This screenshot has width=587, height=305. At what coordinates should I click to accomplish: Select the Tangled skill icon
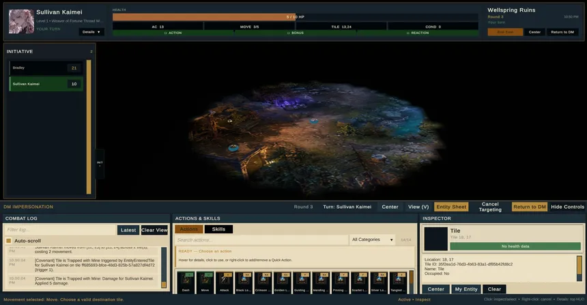tap(398, 282)
